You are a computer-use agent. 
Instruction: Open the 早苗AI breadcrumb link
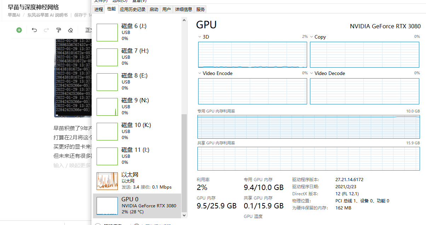click(14, 15)
